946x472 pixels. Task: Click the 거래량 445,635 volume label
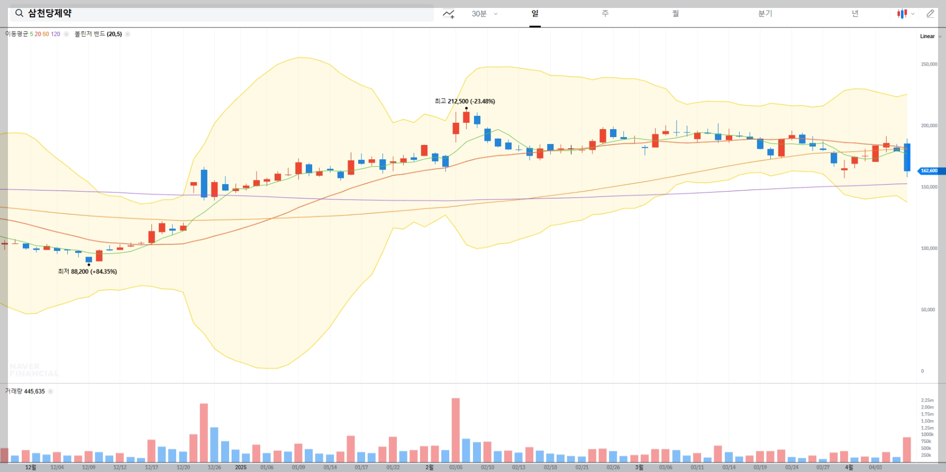25,392
